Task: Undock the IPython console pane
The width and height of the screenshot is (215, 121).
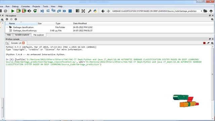Action: click(210, 39)
